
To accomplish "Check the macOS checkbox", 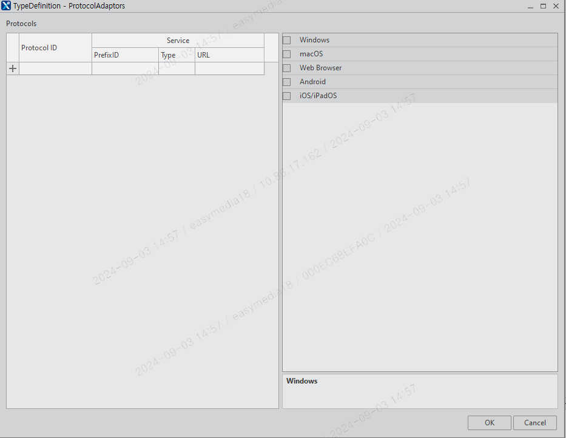I will [x=286, y=53].
